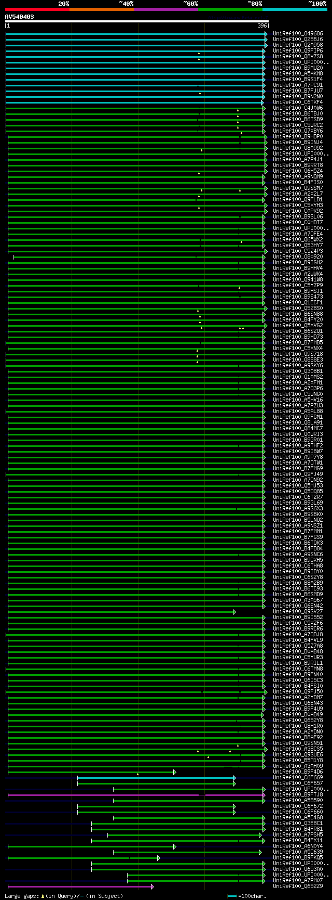Viewport: 332px width, 900px height.
Task: Click the green ~80% identity color segment
Action: point(230,9)
